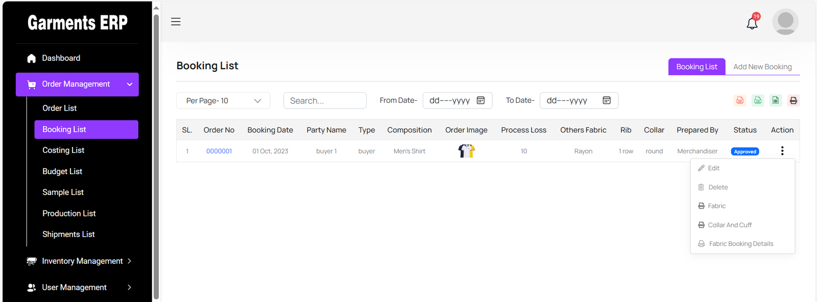Export the booking list as CSV

coord(758,100)
